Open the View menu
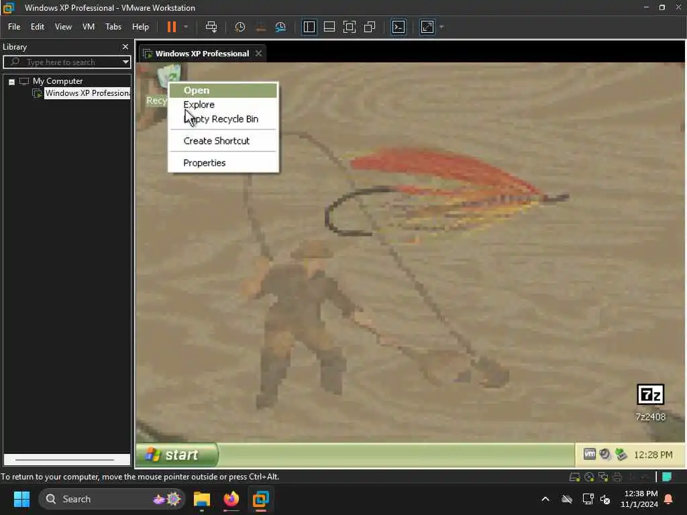Viewport: 687px width, 515px height. (x=63, y=27)
